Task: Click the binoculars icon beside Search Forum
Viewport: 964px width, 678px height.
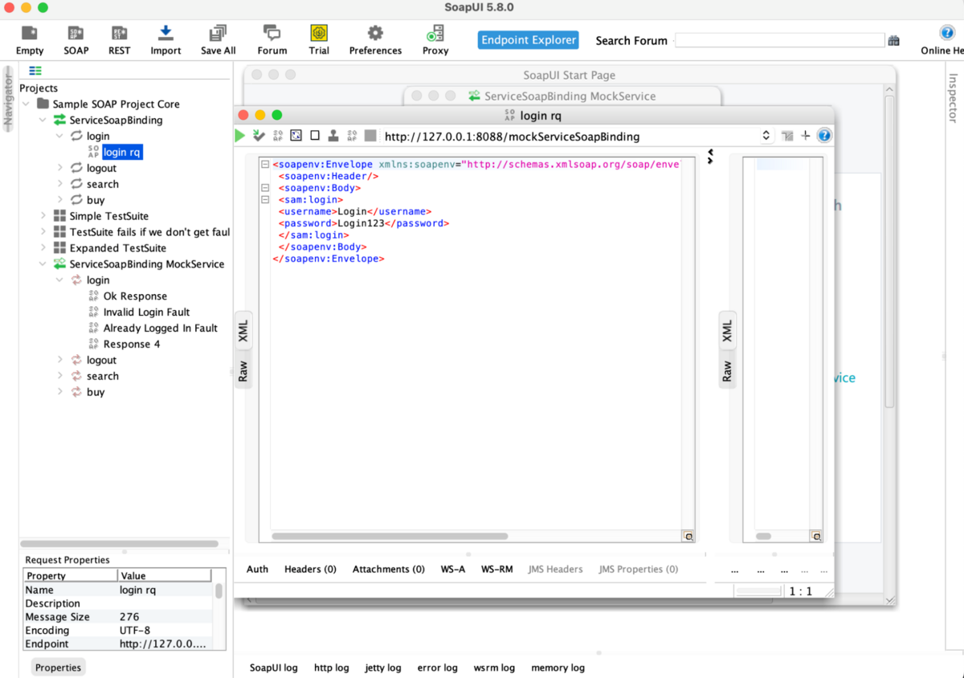Action: point(893,41)
